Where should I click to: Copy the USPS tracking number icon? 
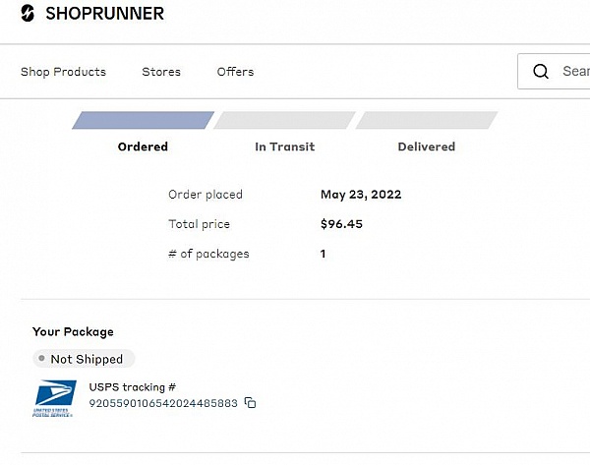coord(251,403)
